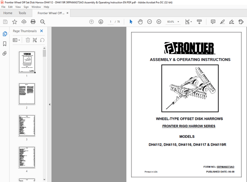Image resolution: width=247 pixels, height=182 pixels.
Task: Select the page 3 thumbnail
Action: click(x=27, y=125)
